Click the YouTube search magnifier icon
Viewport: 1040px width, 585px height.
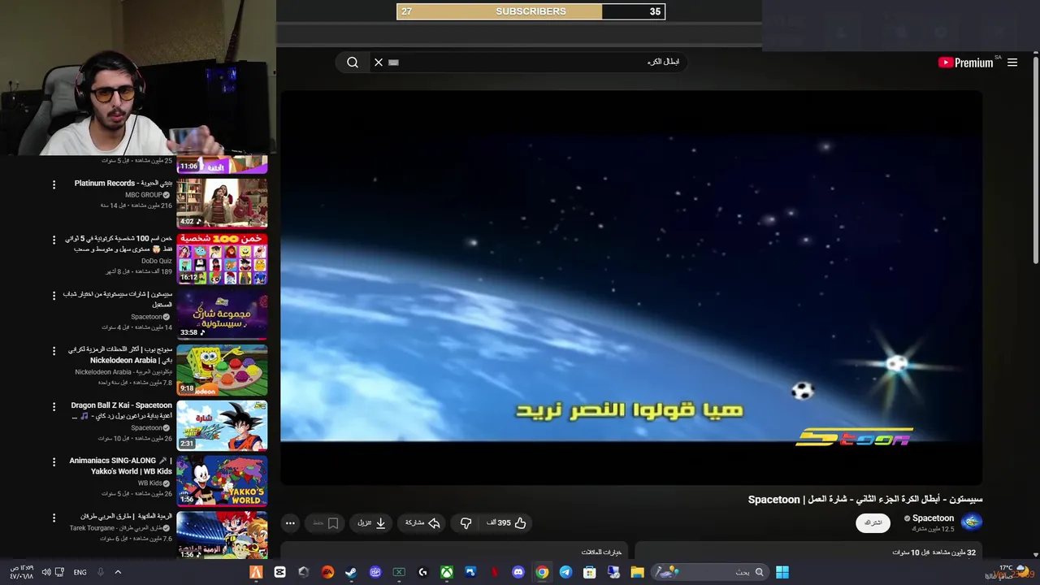coord(353,63)
